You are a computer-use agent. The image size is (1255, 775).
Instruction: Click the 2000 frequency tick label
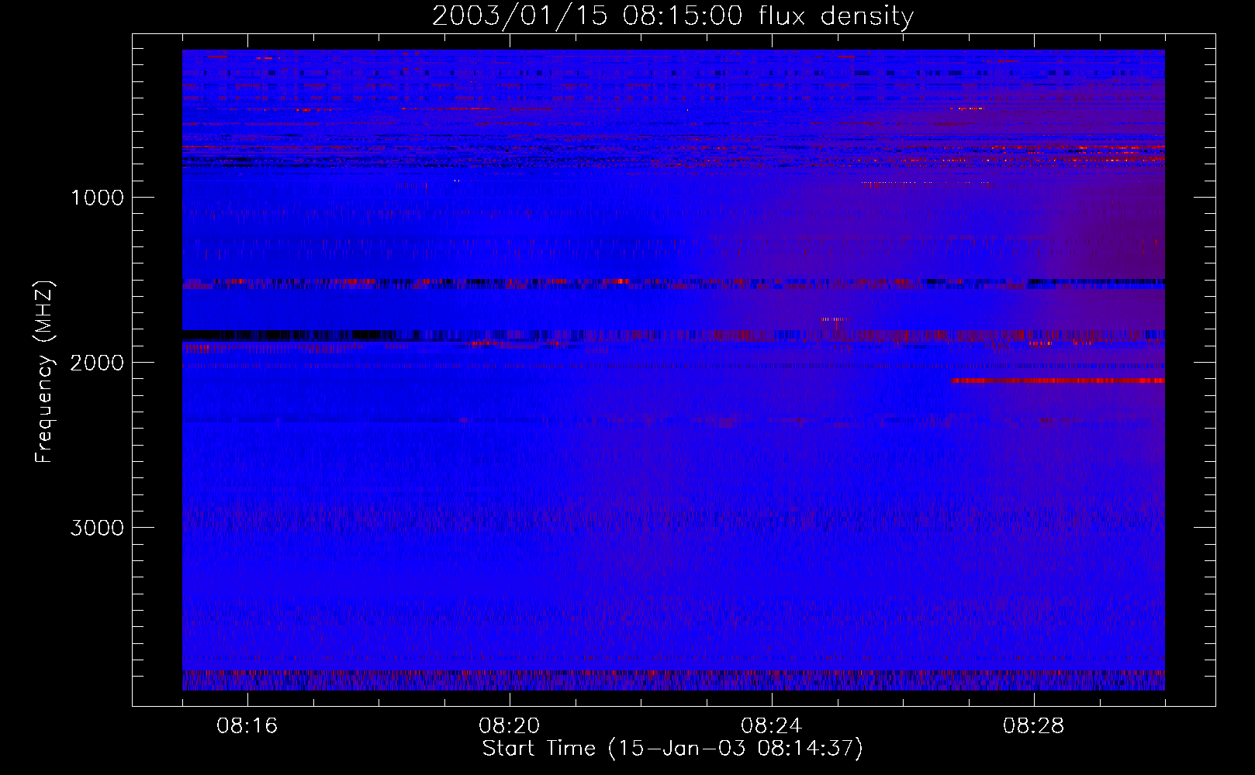(x=97, y=363)
